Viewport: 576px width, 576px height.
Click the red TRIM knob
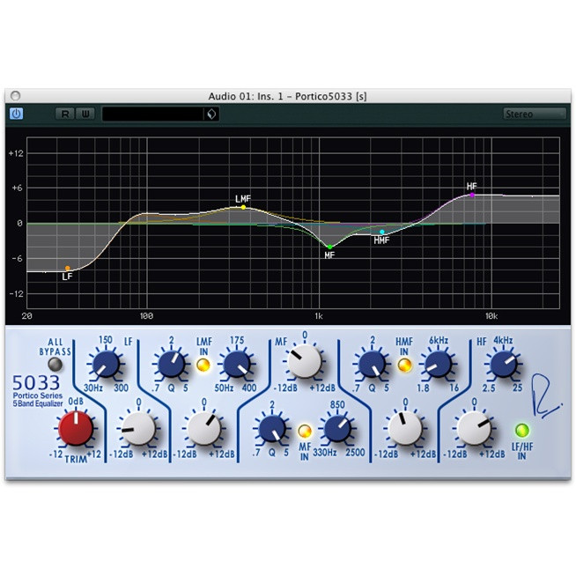point(76,428)
